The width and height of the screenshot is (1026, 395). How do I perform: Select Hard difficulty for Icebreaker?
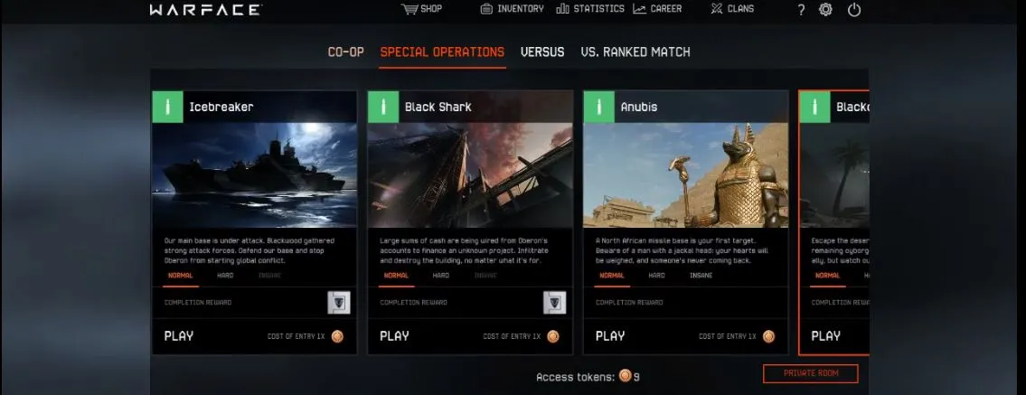[x=225, y=276]
